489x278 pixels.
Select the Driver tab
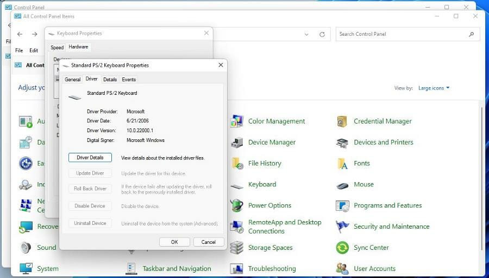point(92,79)
